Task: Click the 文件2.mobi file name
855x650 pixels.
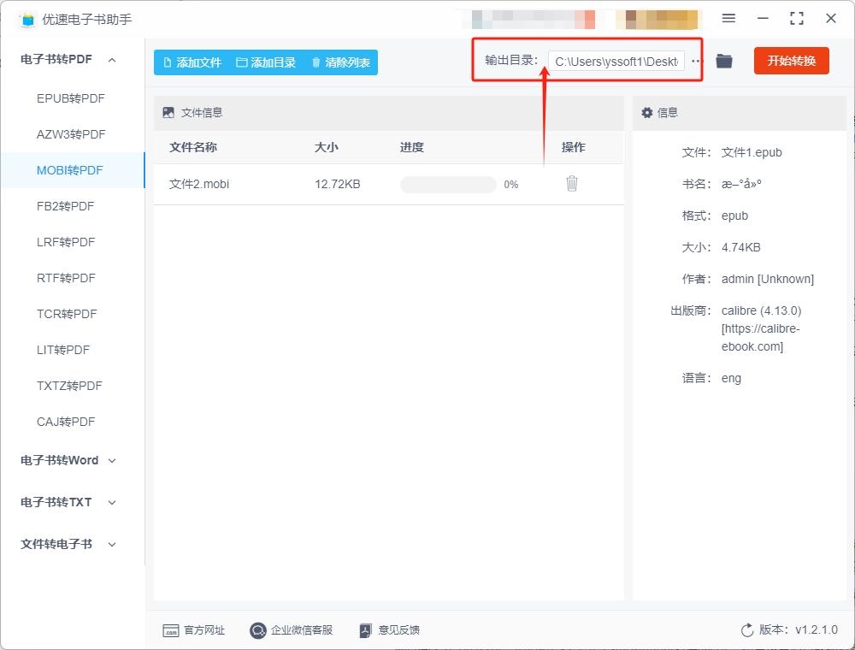Action: (199, 185)
